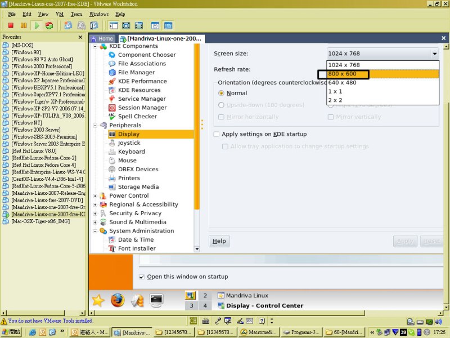
Task: Click the Summary view toolbar icon
Action: coord(155,25)
